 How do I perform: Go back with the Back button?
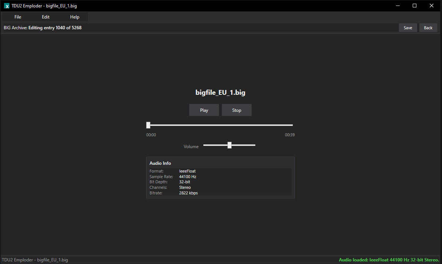tap(428, 27)
